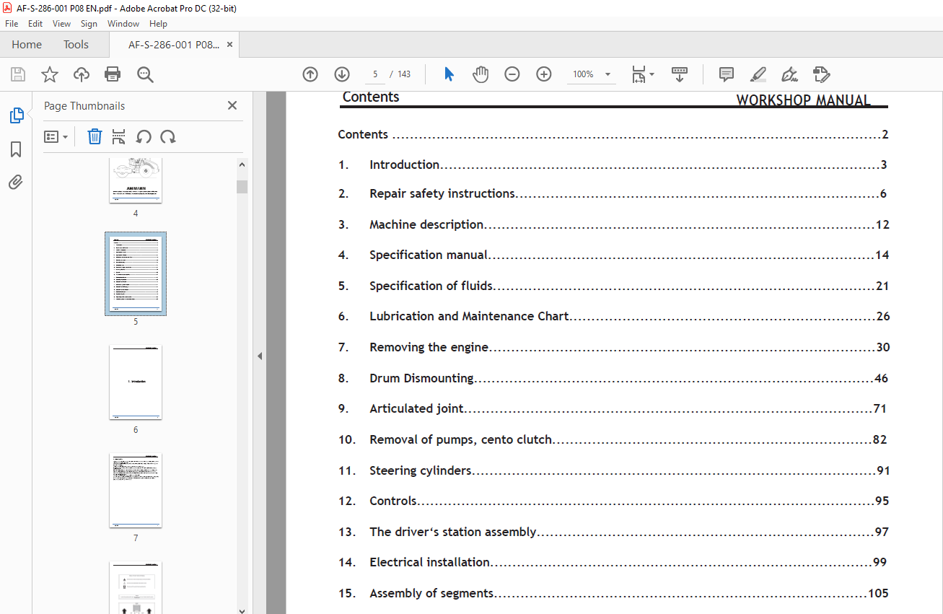Open the View menu
The image size is (943, 614).
tap(61, 24)
